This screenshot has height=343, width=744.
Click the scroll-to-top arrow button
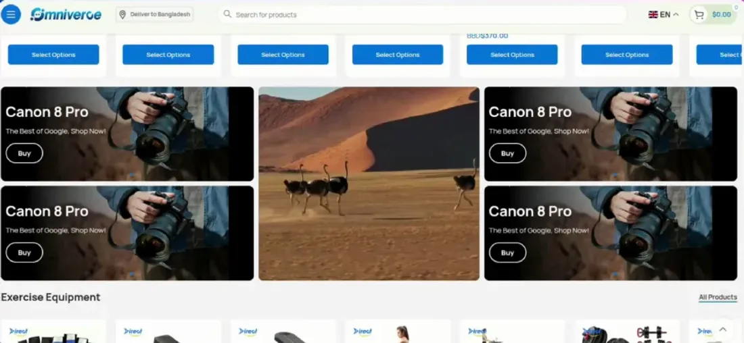click(722, 329)
